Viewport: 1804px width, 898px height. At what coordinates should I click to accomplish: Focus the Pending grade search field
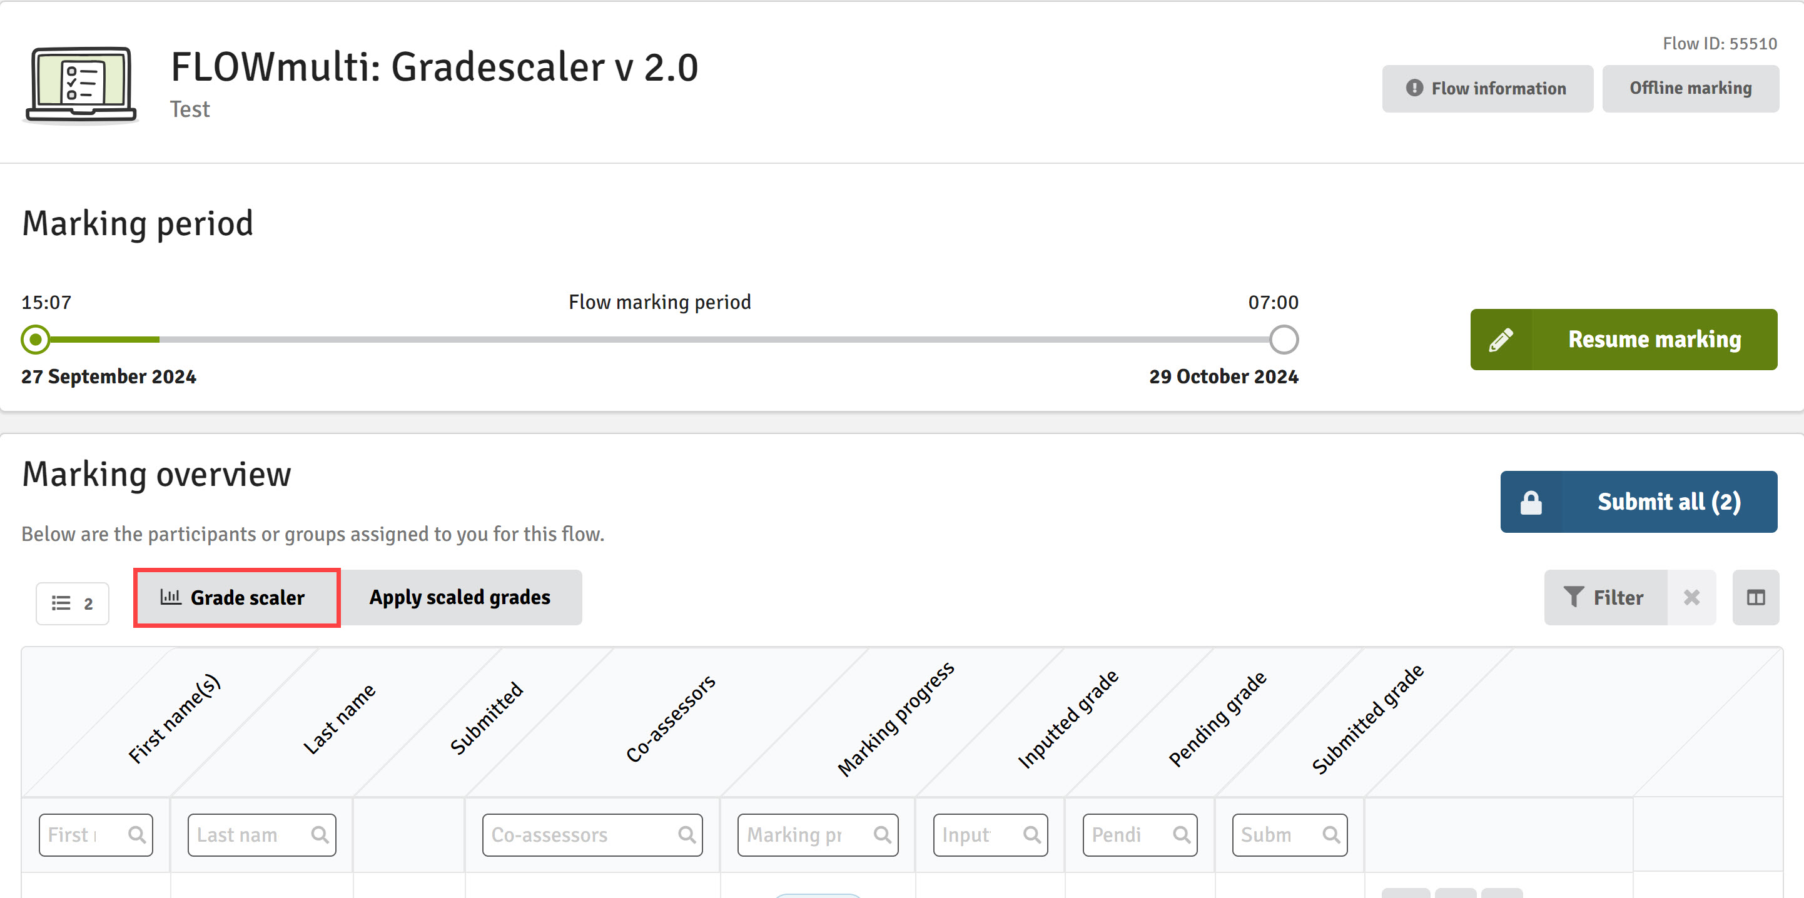(x=1140, y=834)
